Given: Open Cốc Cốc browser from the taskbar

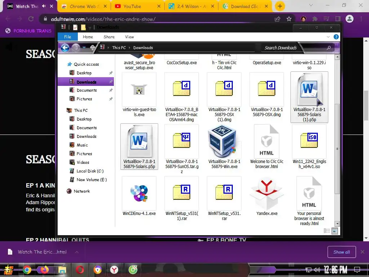Looking at the screenshot, I should (133, 269).
